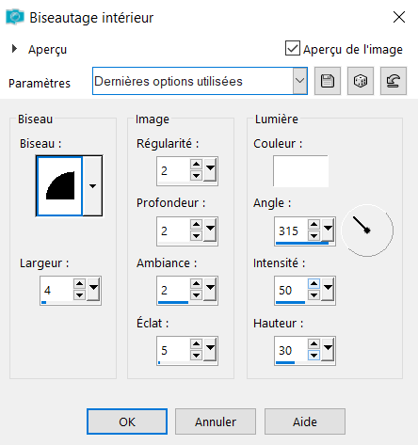Viewport: 418px width, 445px height.
Task: Toggle the Aperçu de l'image checkbox
Action: point(293,48)
